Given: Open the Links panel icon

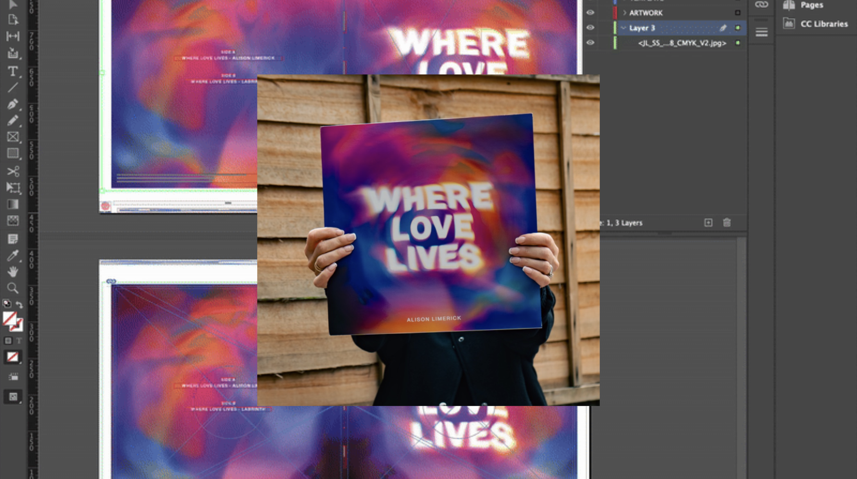Looking at the screenshot, I should [761, 4].
